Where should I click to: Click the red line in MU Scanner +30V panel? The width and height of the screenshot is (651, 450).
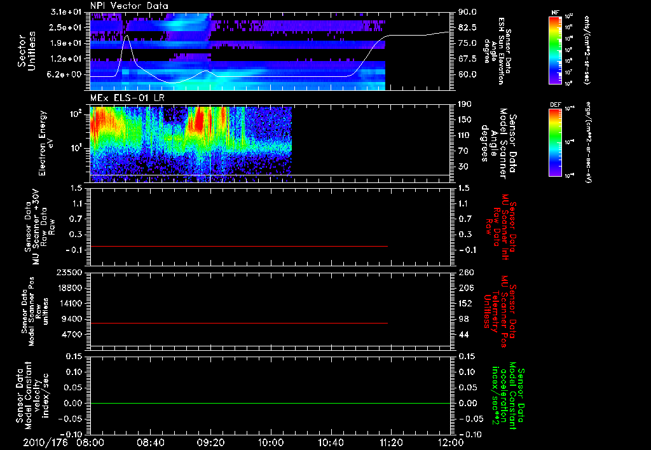click(239, 246)
